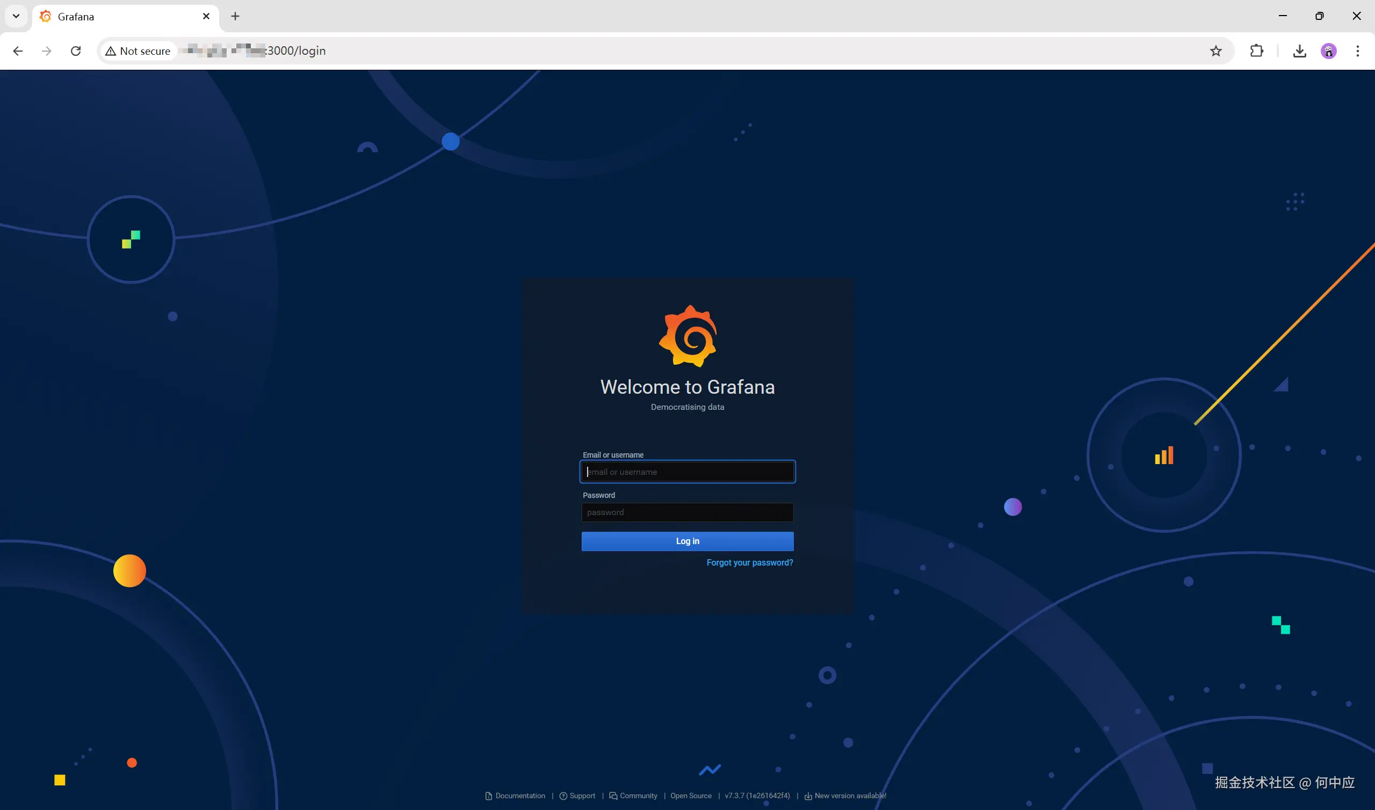This screenshot has height=810, width=1375.
Task: Open the browser extensions puzzle icon
Action: coord(1256,51)
